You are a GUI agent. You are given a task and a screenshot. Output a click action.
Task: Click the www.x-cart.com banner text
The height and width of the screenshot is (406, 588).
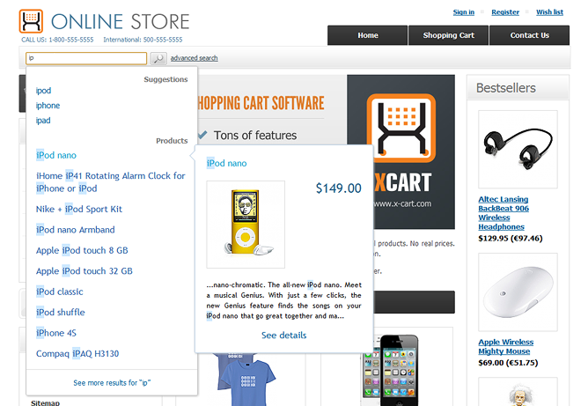click(402, 203)
